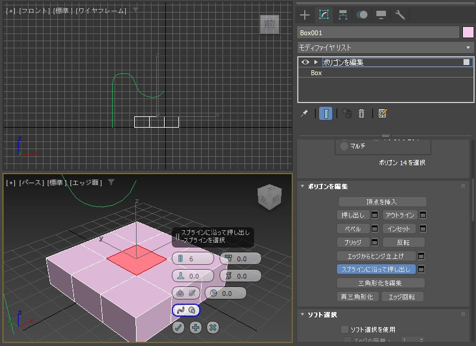Click Pick Spline caddy button

(x=186, y=310)
